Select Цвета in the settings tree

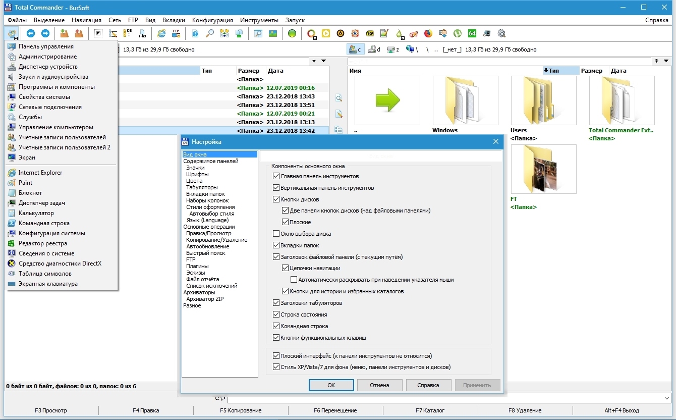tap(194, 181)
